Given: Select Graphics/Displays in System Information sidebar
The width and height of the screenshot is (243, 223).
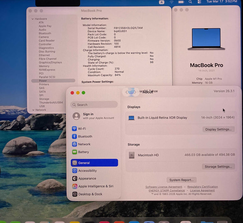Looking at the screenshot, I should pos(50,62).
